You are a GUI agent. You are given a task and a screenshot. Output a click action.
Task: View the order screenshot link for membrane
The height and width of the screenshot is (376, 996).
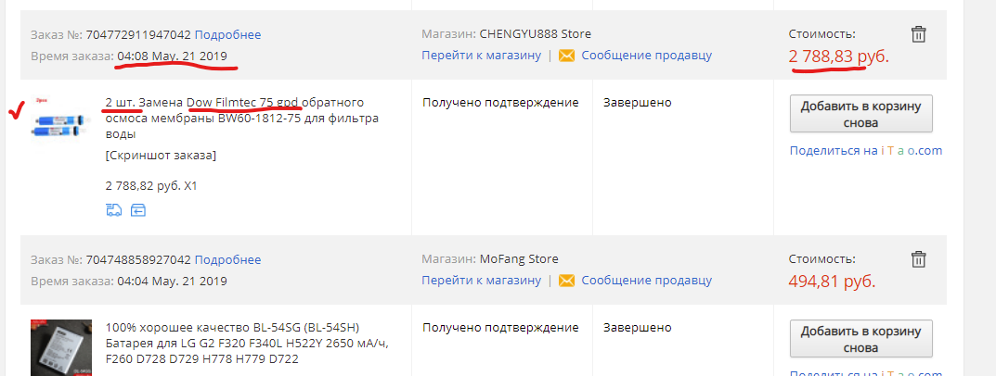pos(161,156)
